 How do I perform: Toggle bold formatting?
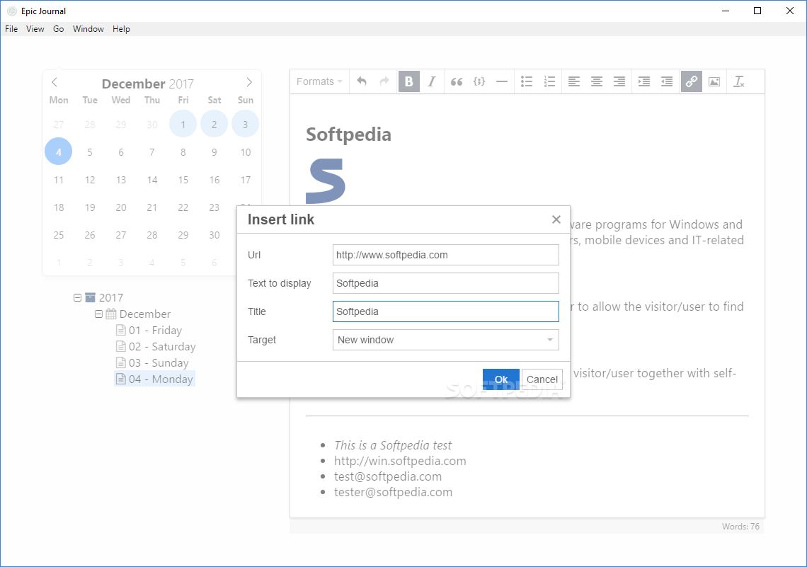409,81
